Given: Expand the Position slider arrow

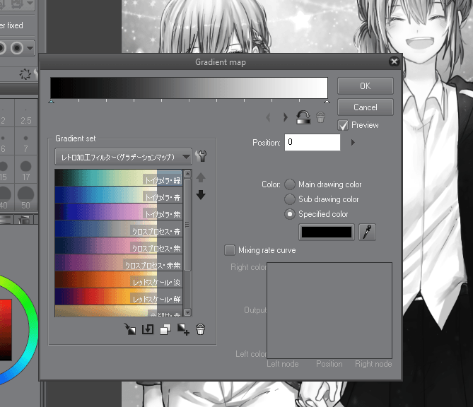Looking at the screenshot, I should (353, 143).
